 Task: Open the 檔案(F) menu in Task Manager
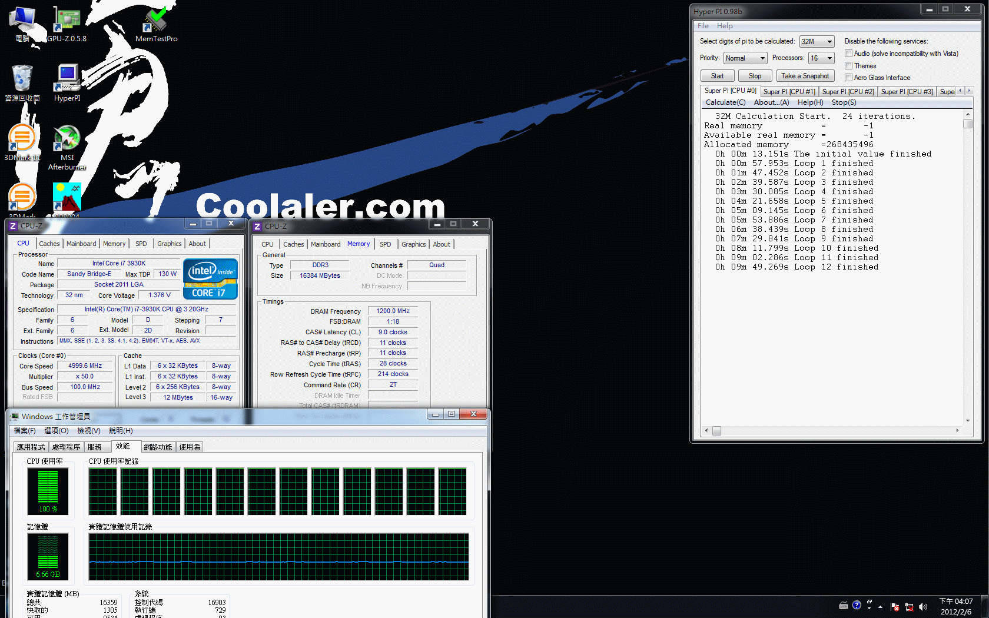coord(25,431)
